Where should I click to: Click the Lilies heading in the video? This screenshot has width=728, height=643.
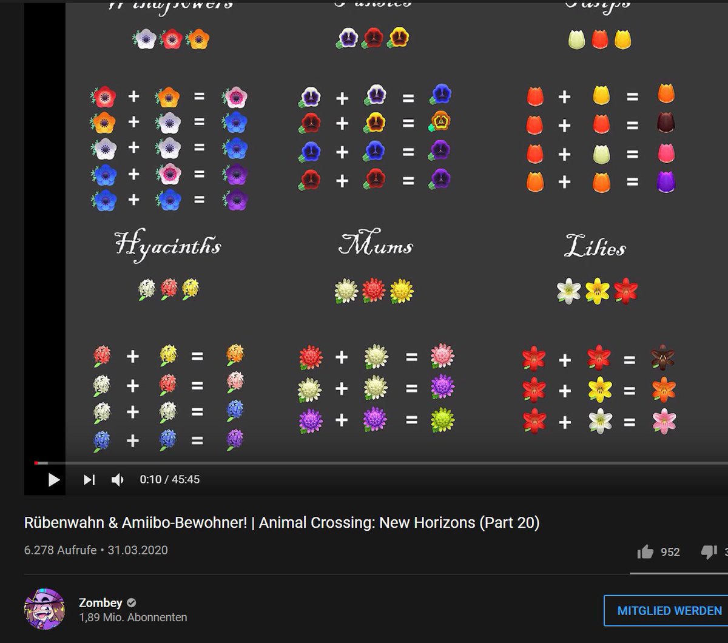pyautogui.click(x=595, y=246)
